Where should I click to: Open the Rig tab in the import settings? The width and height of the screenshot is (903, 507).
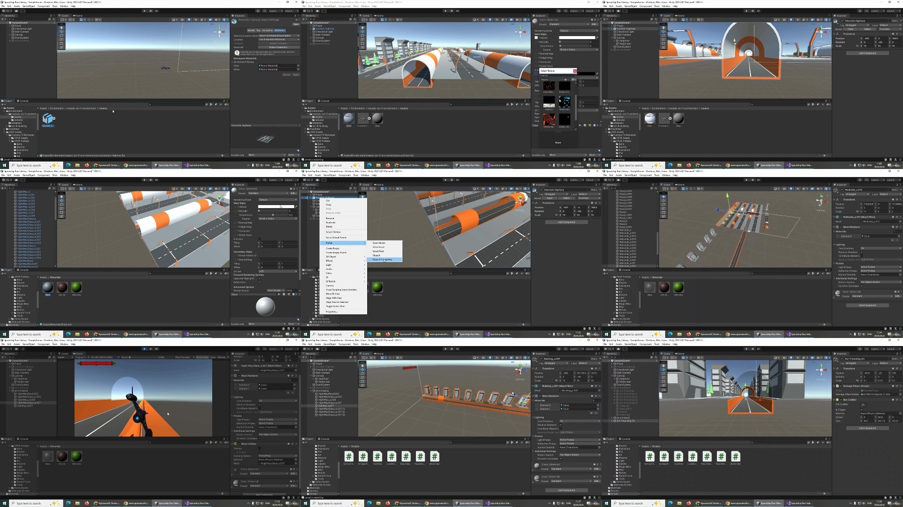click(258, 30)
